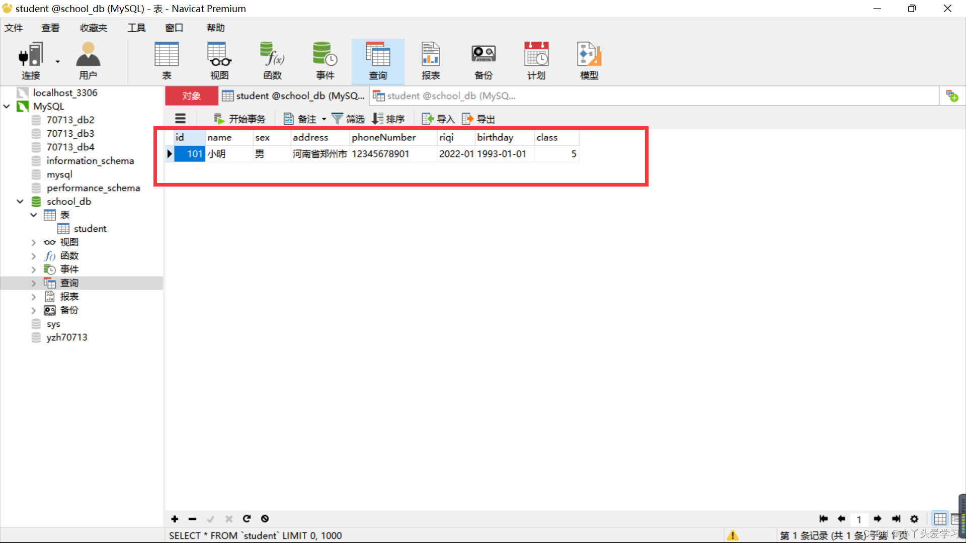Refresh the table data
This screenshot has height=543, width=966.
[247, 519]
